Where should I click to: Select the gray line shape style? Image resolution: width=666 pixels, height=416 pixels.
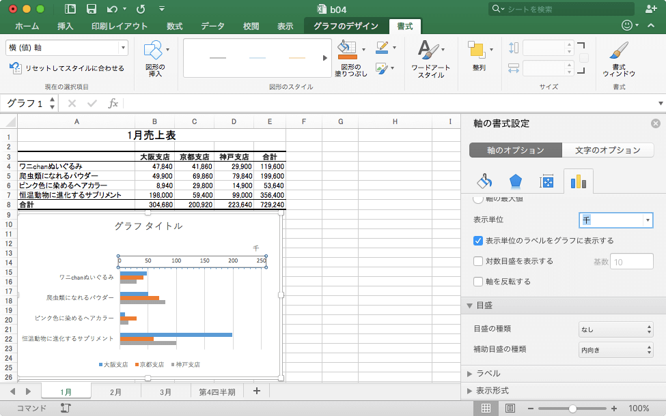(218, 58)
